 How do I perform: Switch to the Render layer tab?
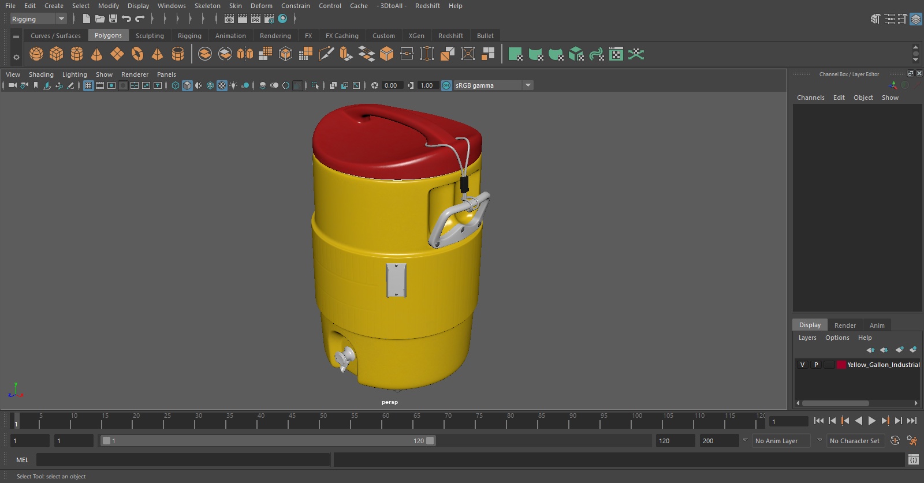845,325
